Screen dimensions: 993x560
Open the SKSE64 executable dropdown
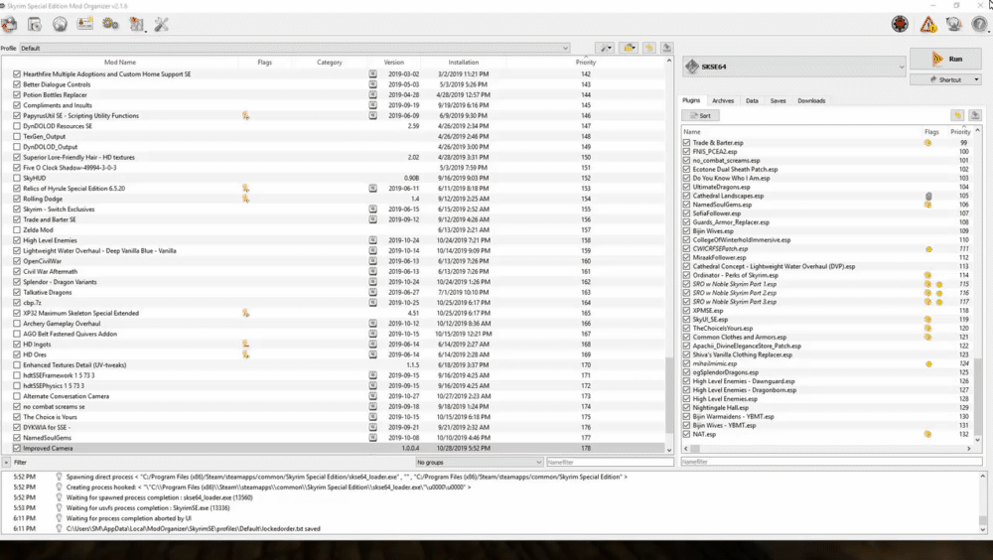pos(794,67)
